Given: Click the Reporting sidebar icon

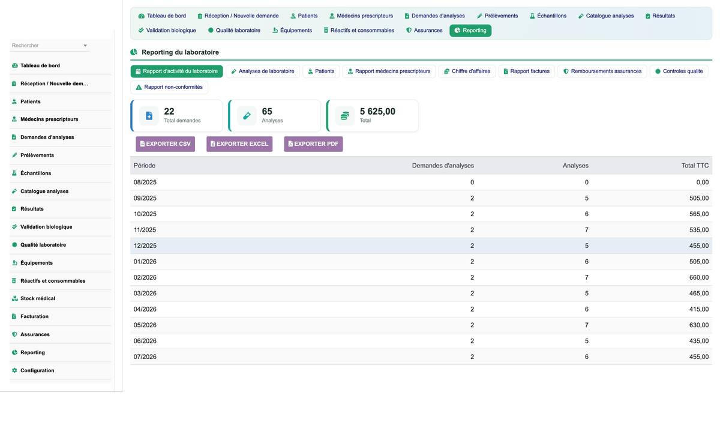Looking at the screenshot, I should coord(14,352).
